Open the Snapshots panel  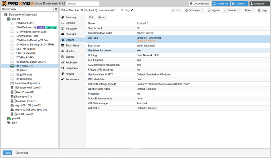point(71,68)
